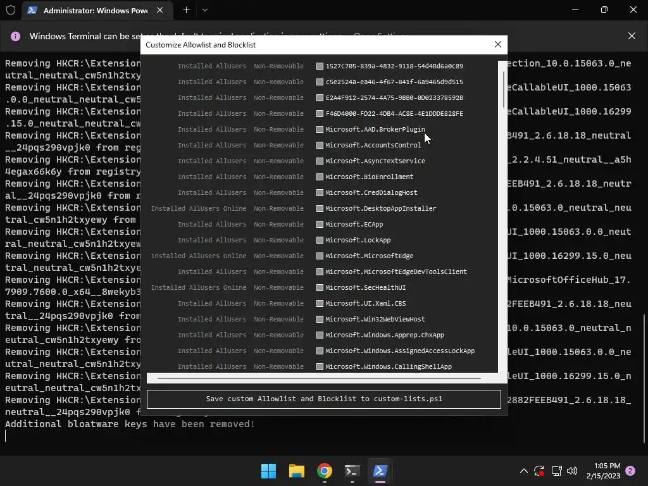The width and height of the screenshot is (648, 486).
Task: Click the Windows Update tray icon
Action: point(539,471)
